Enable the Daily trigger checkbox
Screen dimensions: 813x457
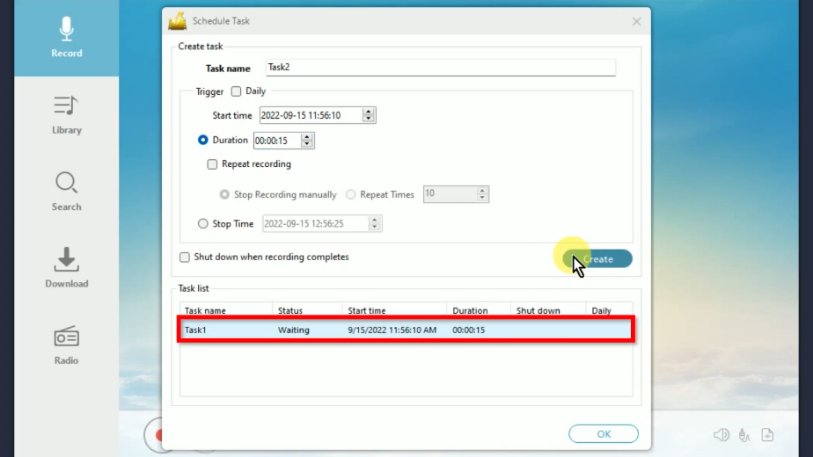pyautogui.click(x=237, y=91)
